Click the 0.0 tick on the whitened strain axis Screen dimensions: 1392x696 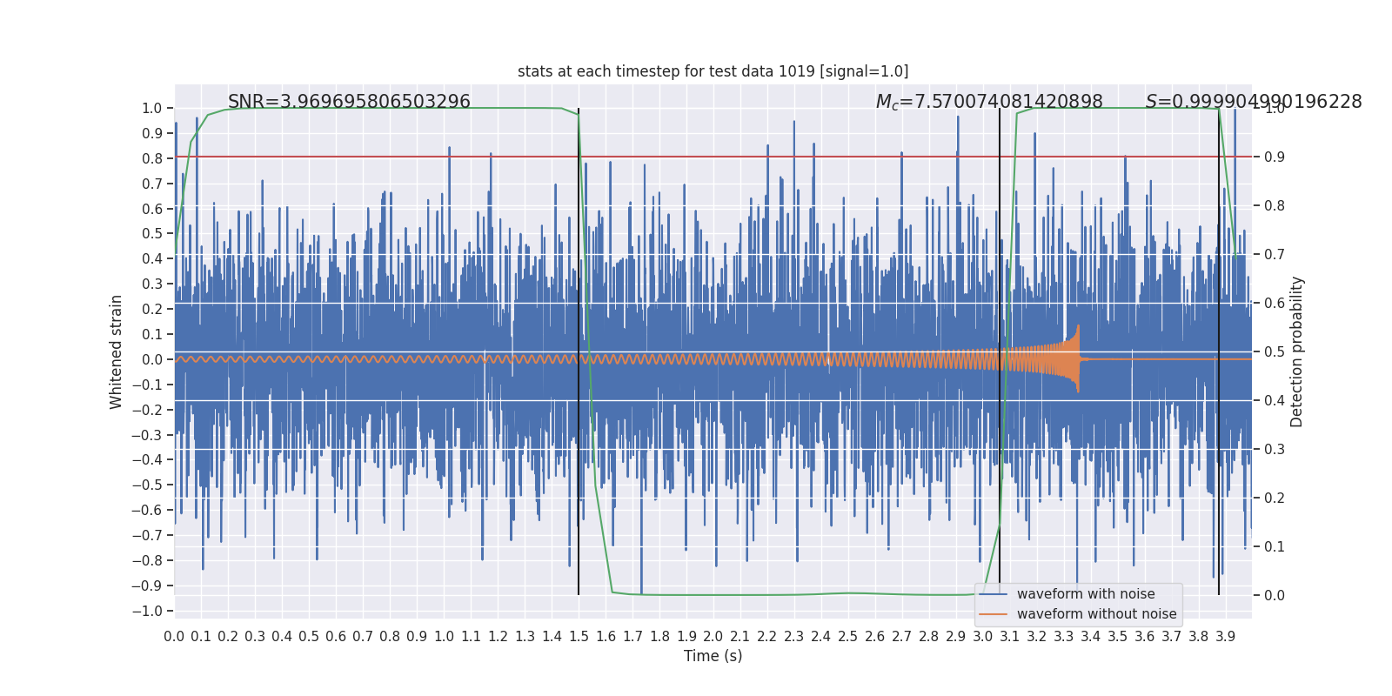[152, 359]
